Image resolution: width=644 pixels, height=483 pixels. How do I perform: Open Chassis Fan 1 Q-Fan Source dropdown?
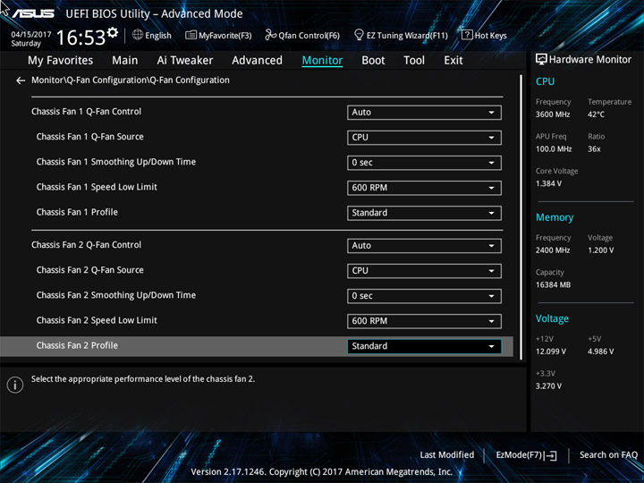click(424, 137)
